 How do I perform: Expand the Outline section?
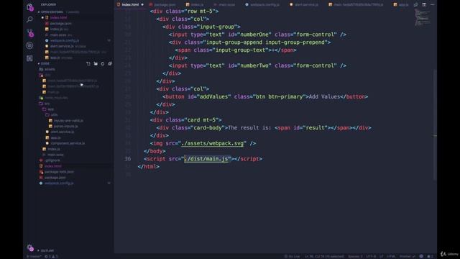(x=47, y=250)
